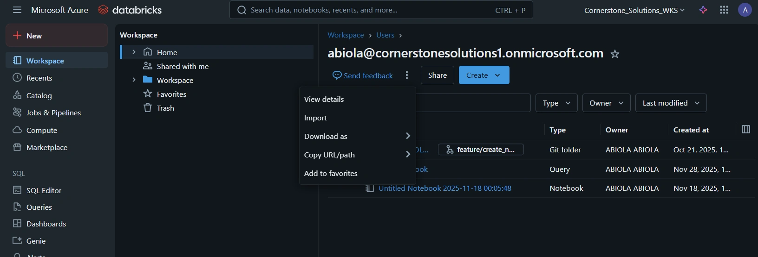758x257 pixels.
Task: Click the Databricks logo
Action: click(x=130, y=10)
